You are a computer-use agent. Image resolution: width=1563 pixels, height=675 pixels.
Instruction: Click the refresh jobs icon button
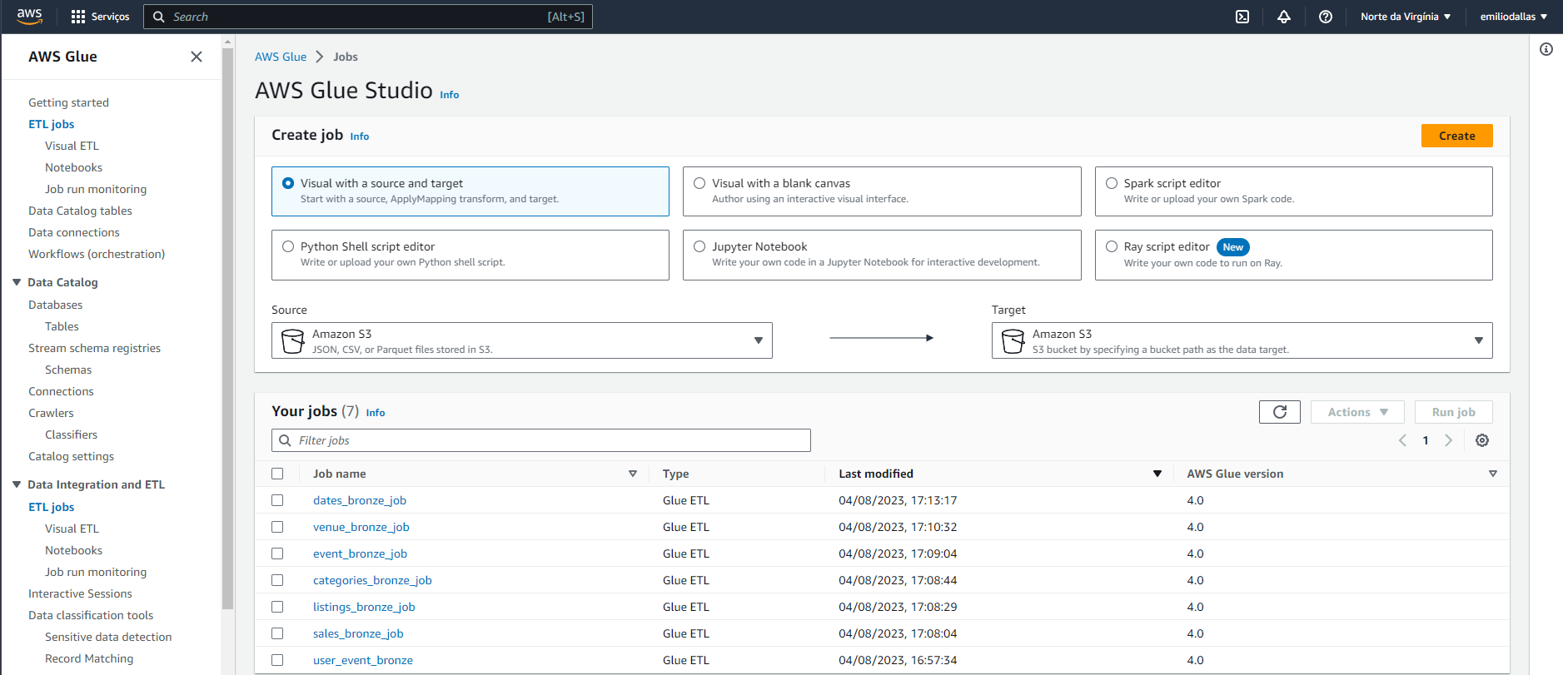1279,412
